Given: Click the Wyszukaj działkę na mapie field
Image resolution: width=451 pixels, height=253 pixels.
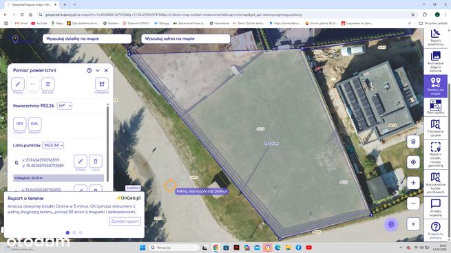Looking at the screenshot, I should click(x=87, y=38).
